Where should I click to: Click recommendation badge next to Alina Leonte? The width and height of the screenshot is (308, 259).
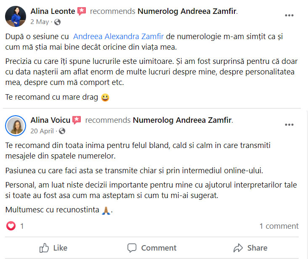tap(82, 11)
